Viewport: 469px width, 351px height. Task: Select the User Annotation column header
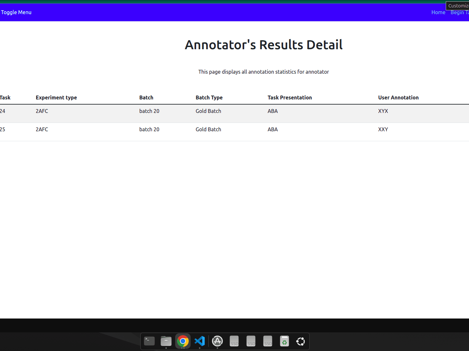click(x=398, y=97)
